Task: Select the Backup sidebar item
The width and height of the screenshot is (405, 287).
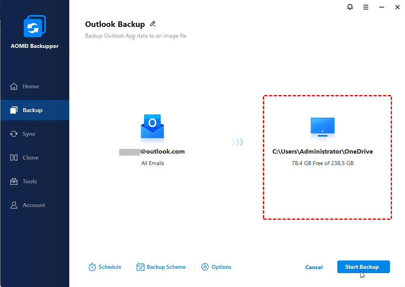Action: click(x=32, y=110)
